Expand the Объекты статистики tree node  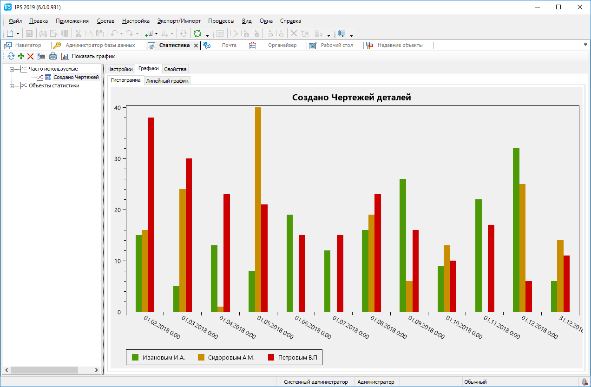click(12, 85)
